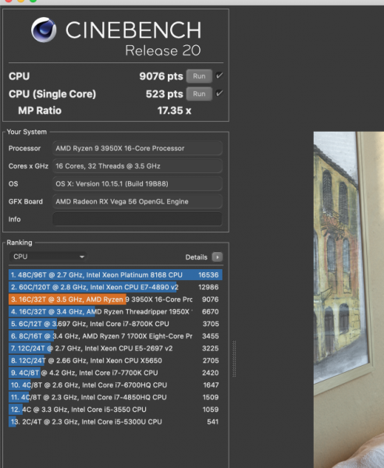Toggle the CPU test checkbox
Viewport: 384px width, 468px height.
219,76
